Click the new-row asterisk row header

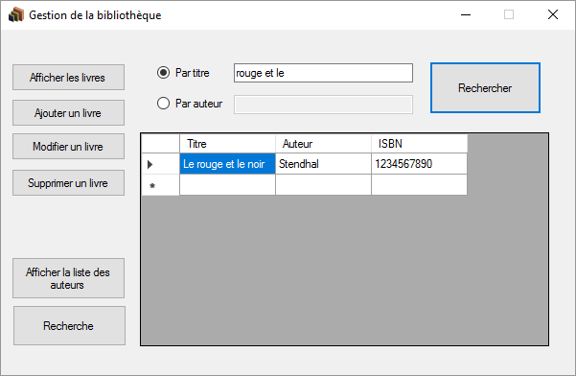(160, 185)
